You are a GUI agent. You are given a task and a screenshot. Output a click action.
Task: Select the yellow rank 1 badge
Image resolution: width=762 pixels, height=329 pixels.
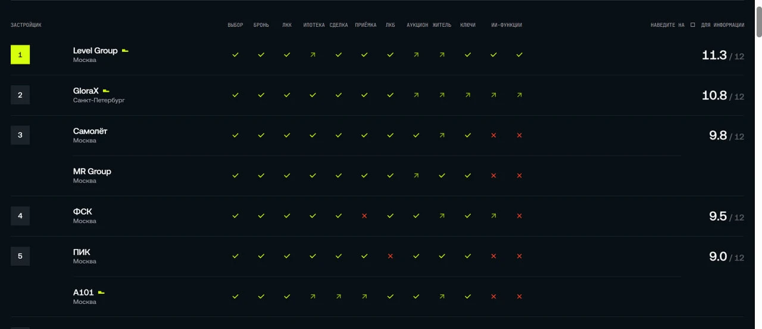[20, 55]
